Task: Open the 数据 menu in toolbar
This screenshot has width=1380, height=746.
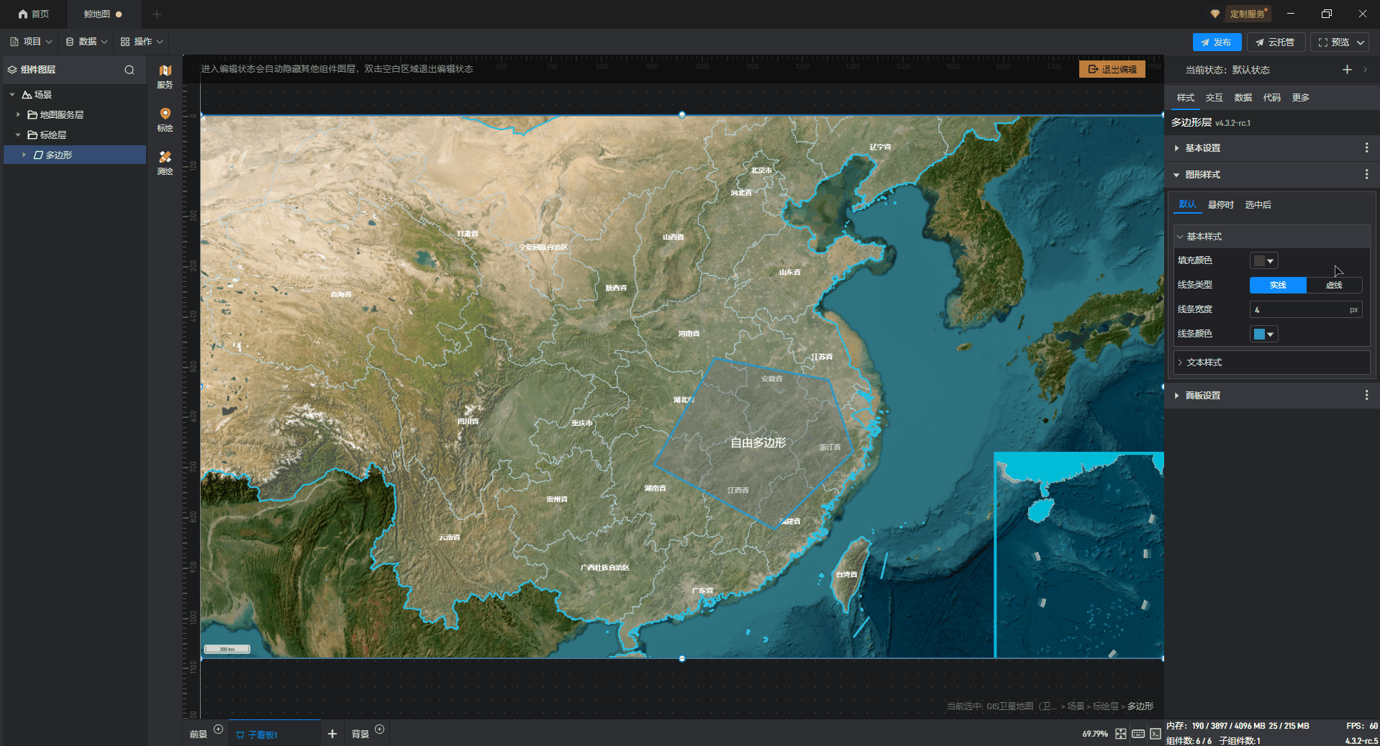Action: click(x=86, y=42)
